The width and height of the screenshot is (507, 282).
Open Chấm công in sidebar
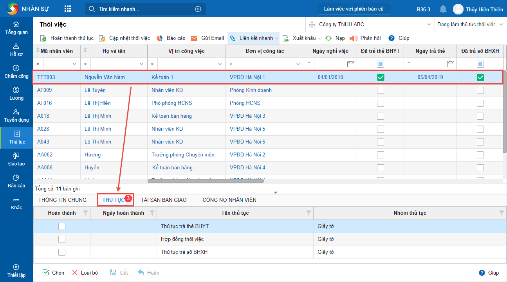click(x=16, y=72)
